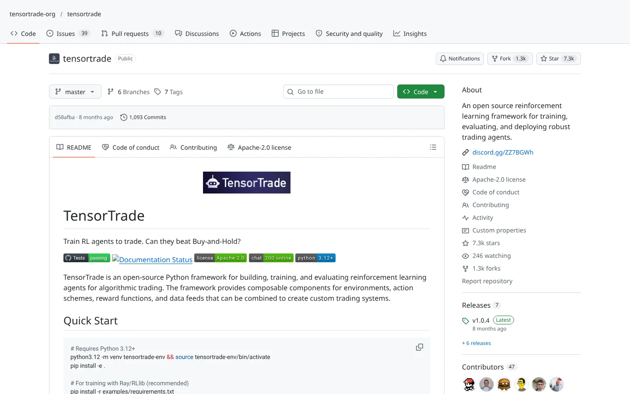Screen dimensions: 630x394
Task: Click the Pull requests count badge 10
Action: tap(158, 34)
